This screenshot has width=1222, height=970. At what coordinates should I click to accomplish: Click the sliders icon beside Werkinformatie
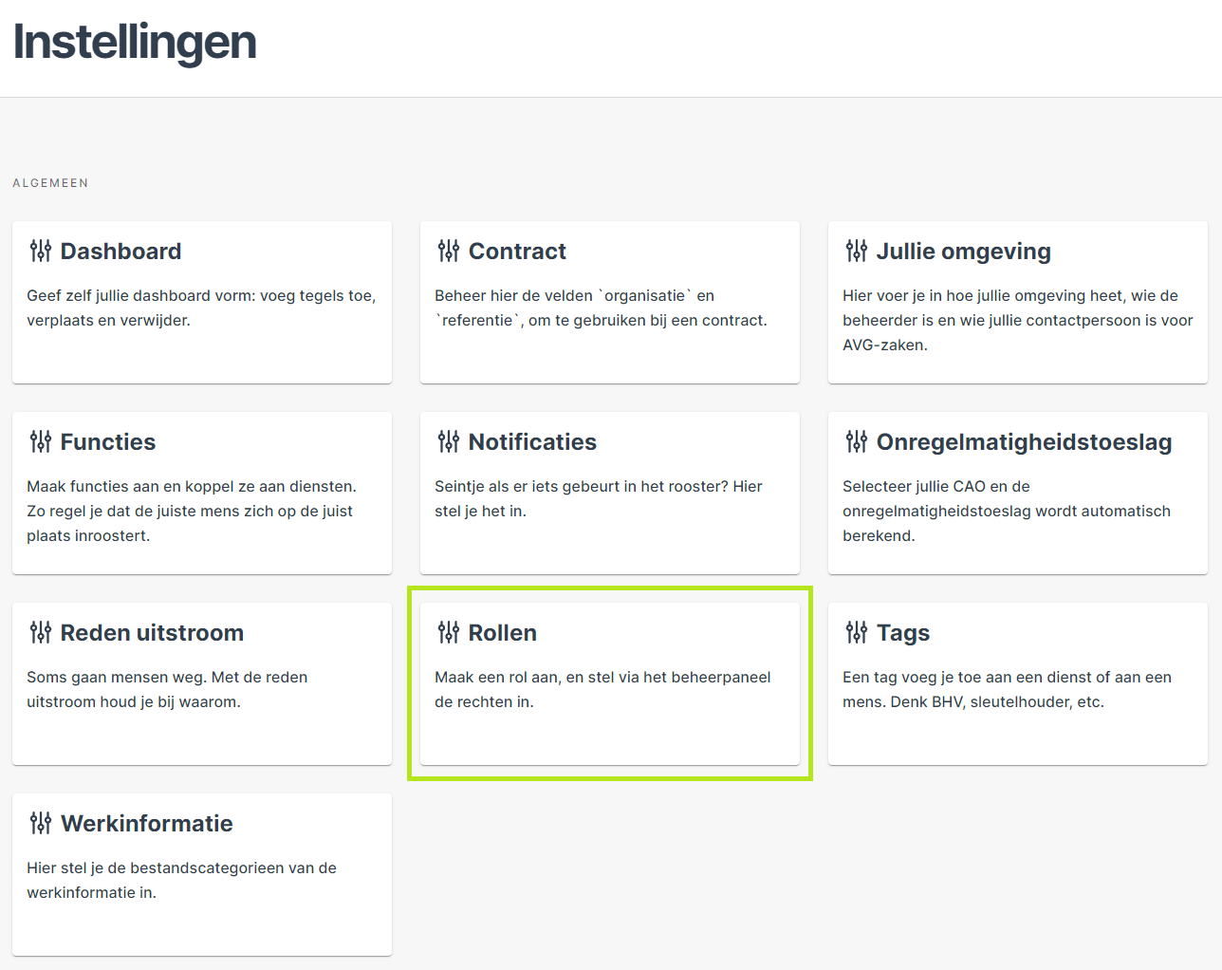(40, 823)
